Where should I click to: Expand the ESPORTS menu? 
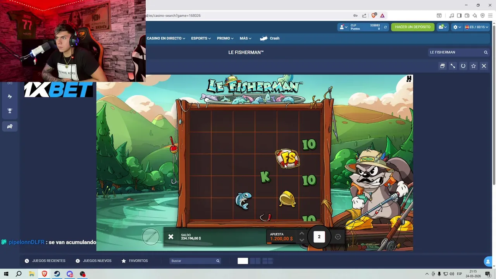point(201,38)
